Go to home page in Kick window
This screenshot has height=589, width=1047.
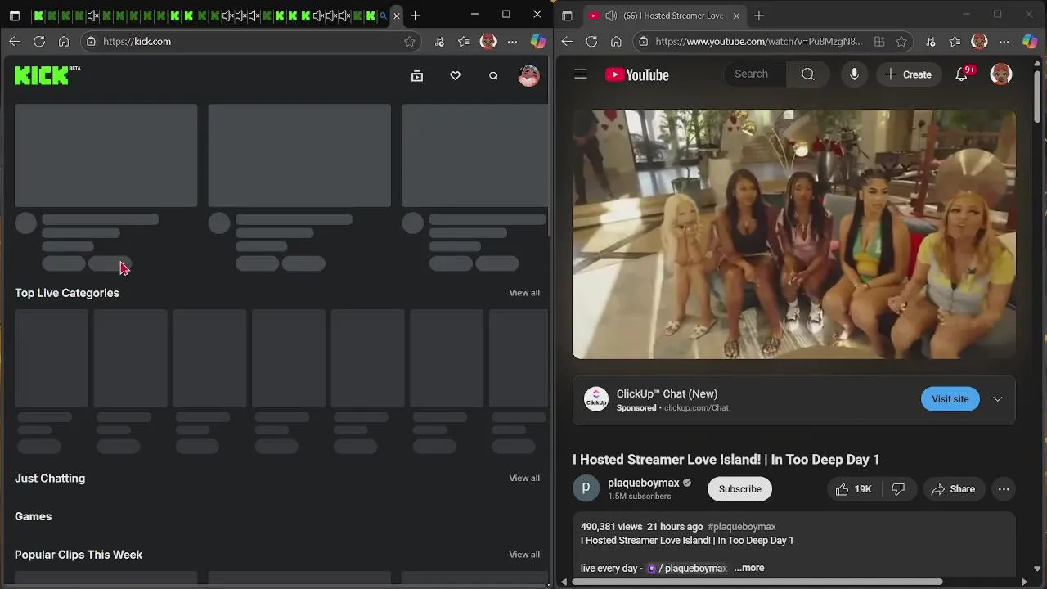[64, 41]
